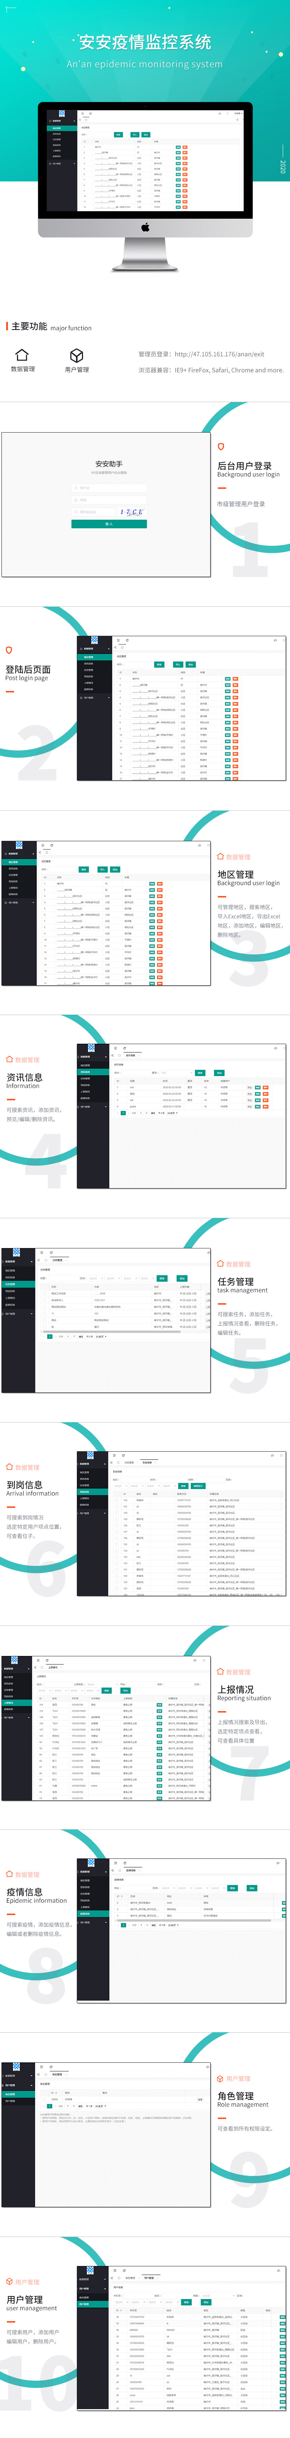Open the screenshot shown on the iMac screen
Screen dimensions: 290x2438
click(x=145, y=159)
